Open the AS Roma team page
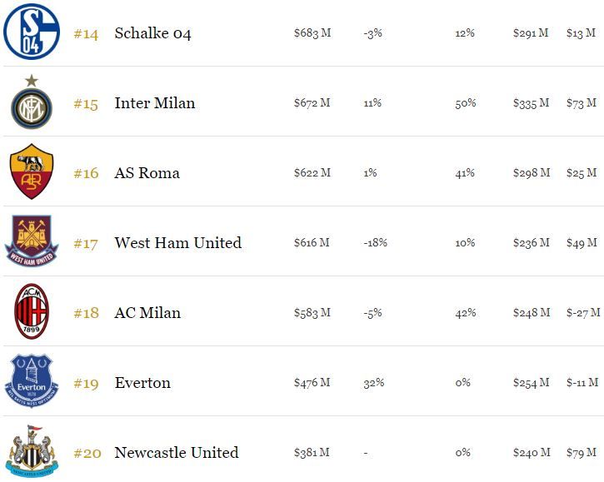 [147, 173]
